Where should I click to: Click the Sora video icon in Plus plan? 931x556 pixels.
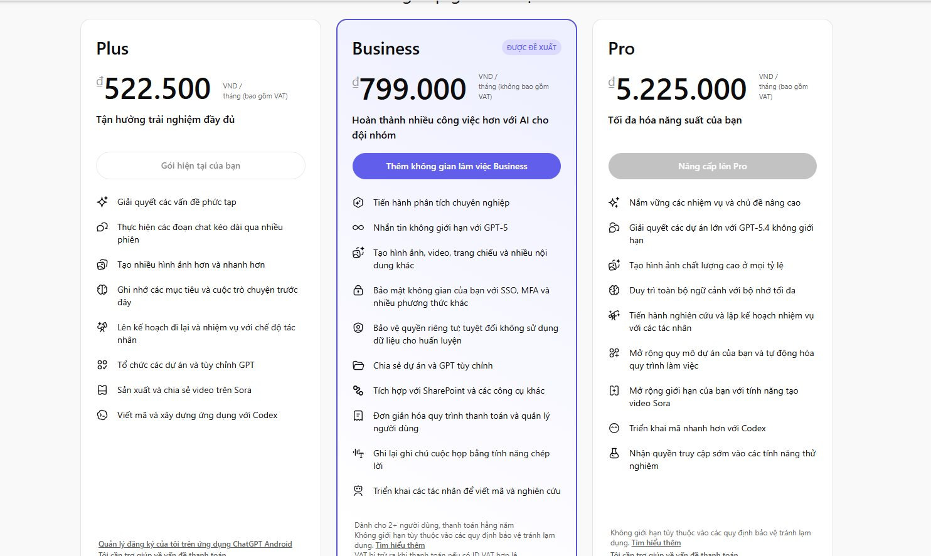[102, 390]
